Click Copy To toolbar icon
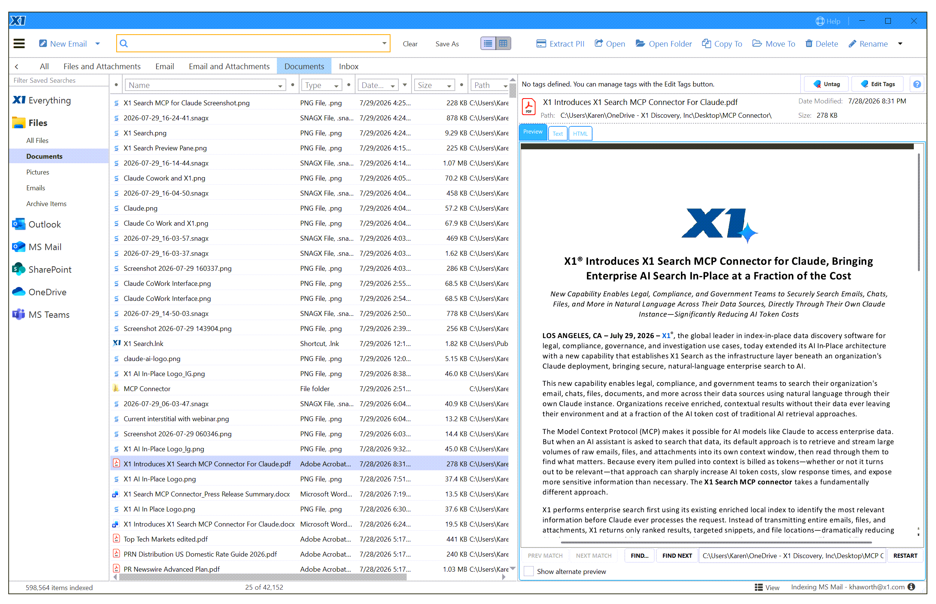The image size is (936, 604). click(x=706, y=44)
